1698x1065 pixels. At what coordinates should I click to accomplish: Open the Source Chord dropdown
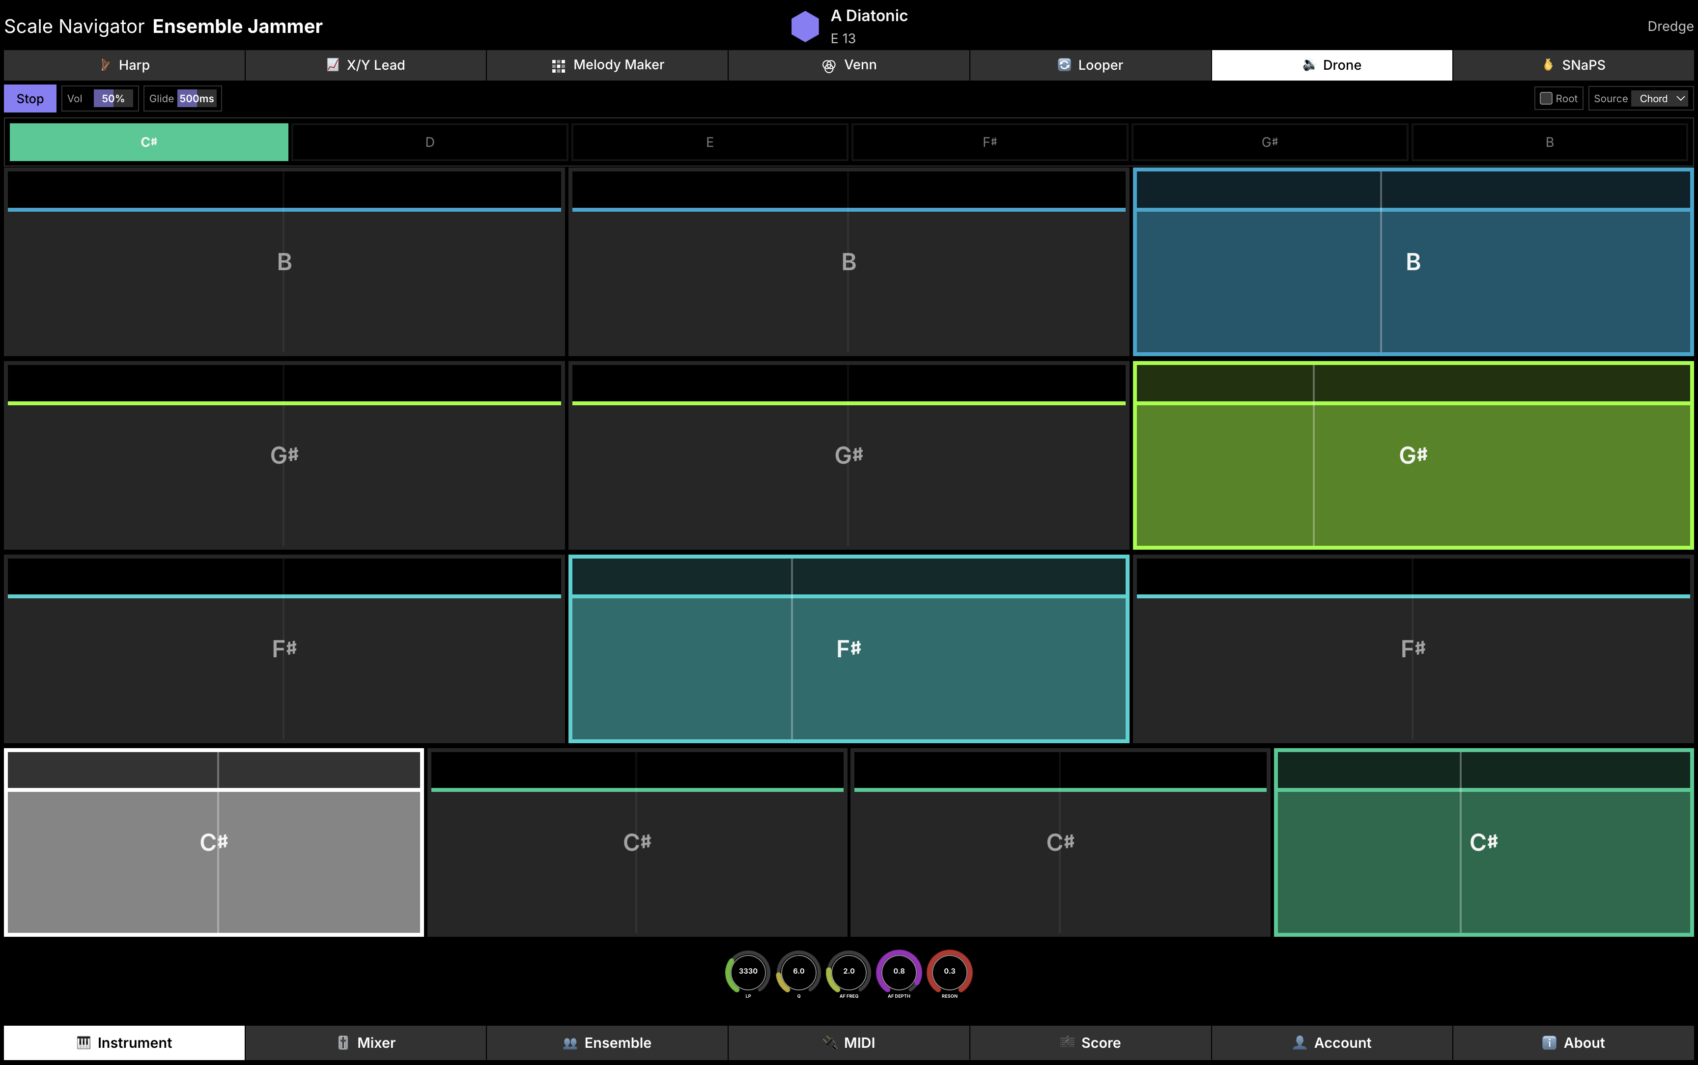(x=1659, y=98)
